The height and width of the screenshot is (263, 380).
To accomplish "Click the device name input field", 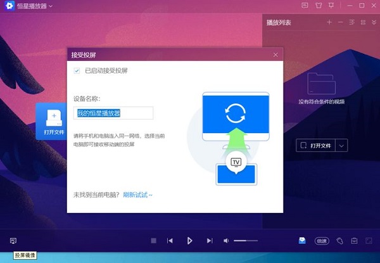I will tap(114, 113).
